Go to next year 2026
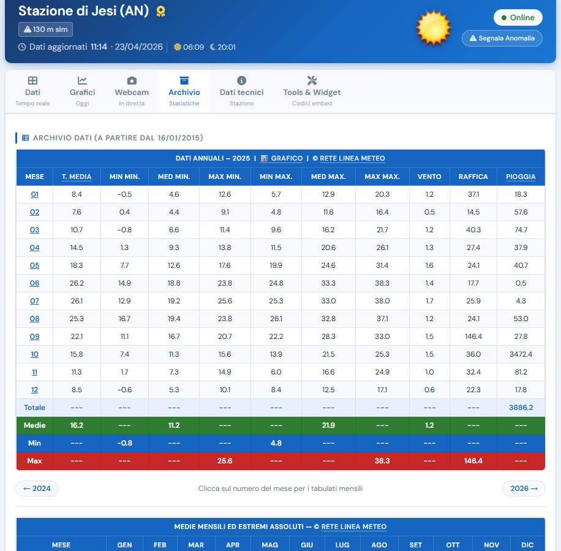The image size is (561, 551). pos(524,488)
